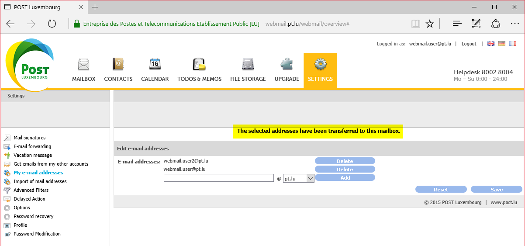
Task: Open the TODOS & MEMOS menu label
Action: pyautogui.click(x=199, y=79)
